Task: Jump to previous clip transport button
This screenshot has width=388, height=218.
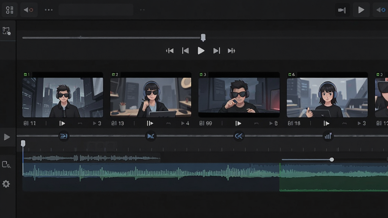Action: [x=185, y=51]
